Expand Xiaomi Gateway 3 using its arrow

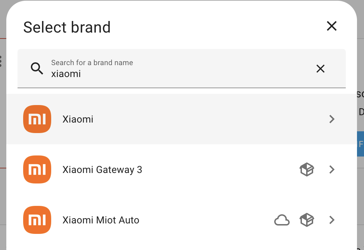click(332, 169)
